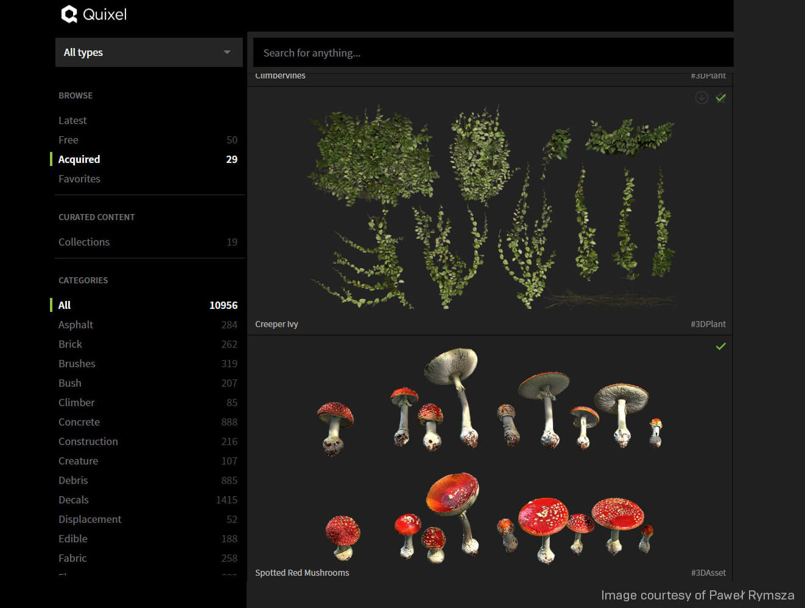Click the Quixel logo icon
Image resolution: width=805 pixels, height=608 pixels.
tap(69, 14)
